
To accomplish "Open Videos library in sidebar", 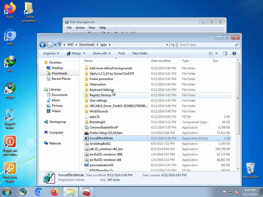I will pyautogui.click(x=56, y=111).
